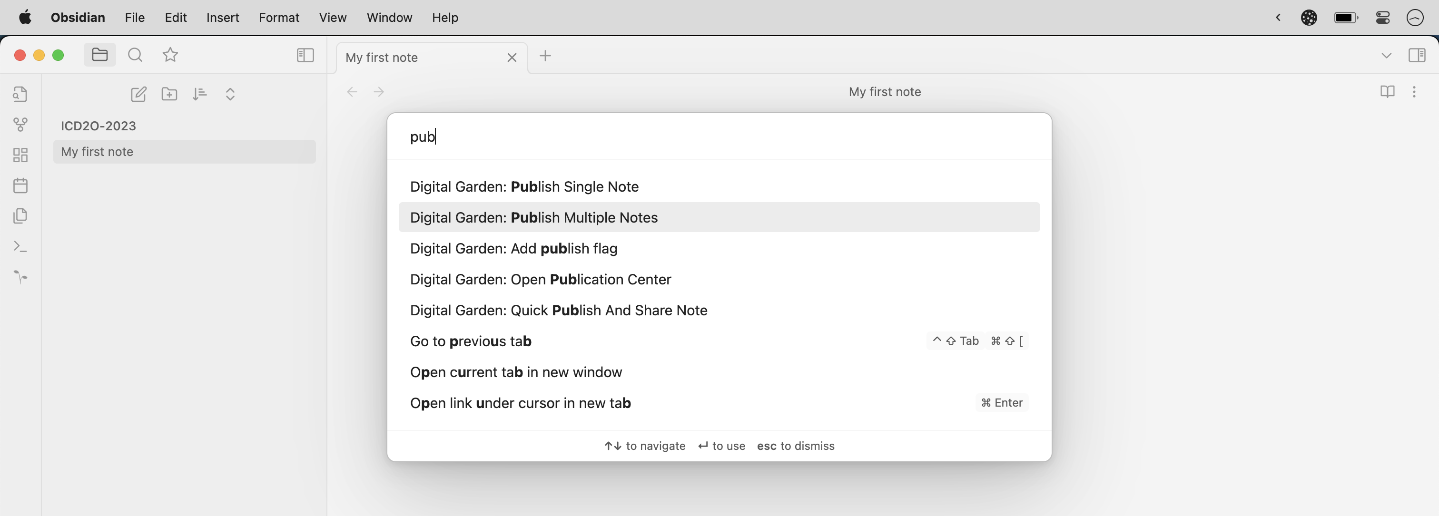Open the Edit menu
Screen dimensions: 1439x516
pyautogui.click(x=176, y=17)
